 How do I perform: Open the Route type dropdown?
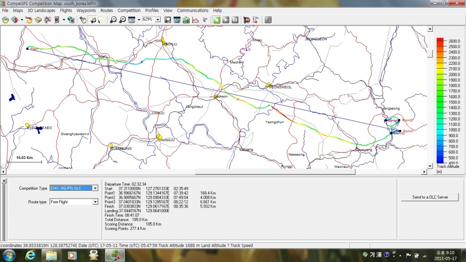point(95,202)
